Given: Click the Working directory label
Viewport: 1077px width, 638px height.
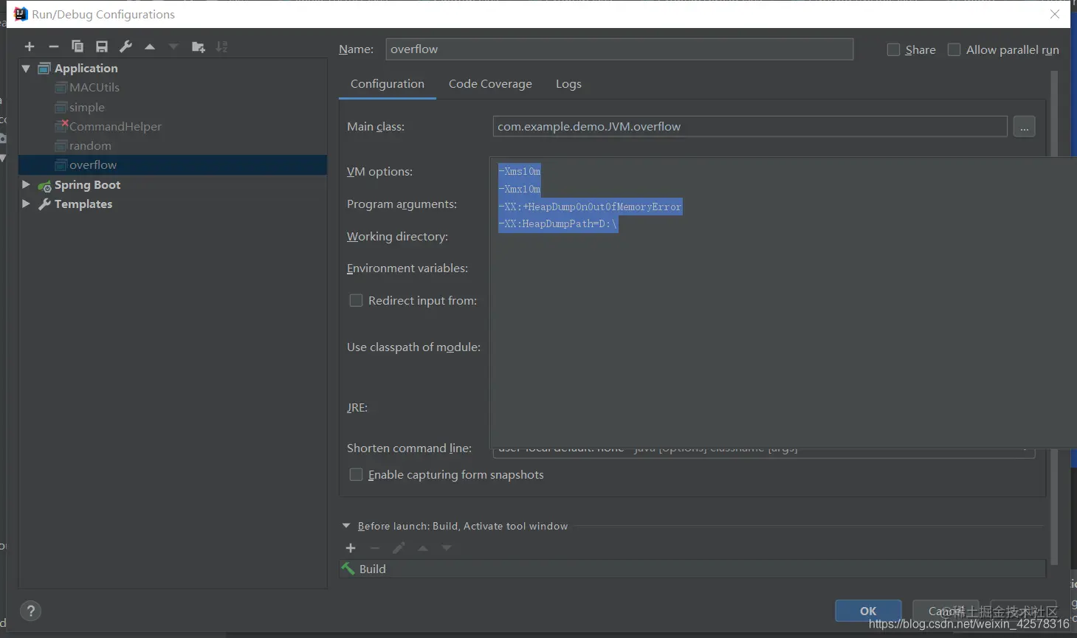Looking at the screenshot, I should pyautogui.click(x=397, y=237).
